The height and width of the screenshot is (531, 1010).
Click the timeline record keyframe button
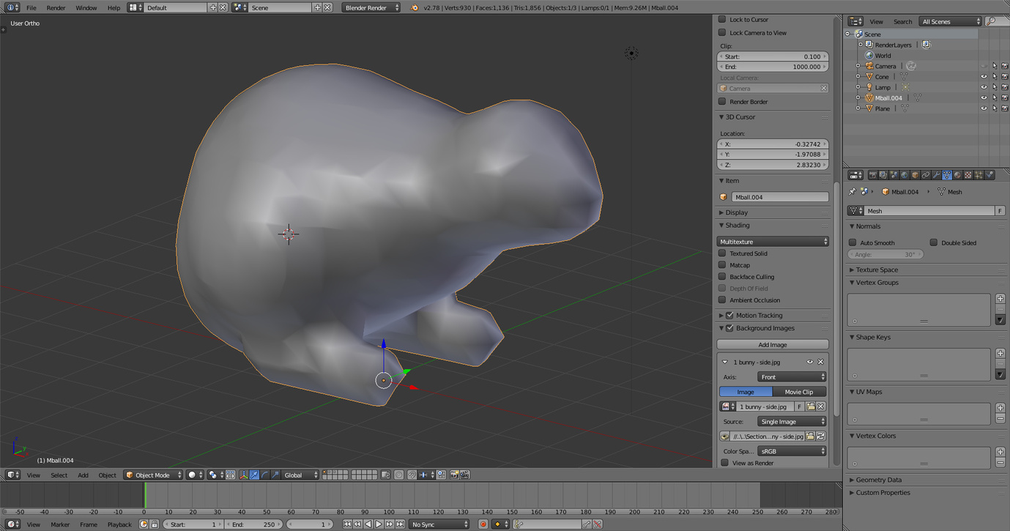(483, 524)
